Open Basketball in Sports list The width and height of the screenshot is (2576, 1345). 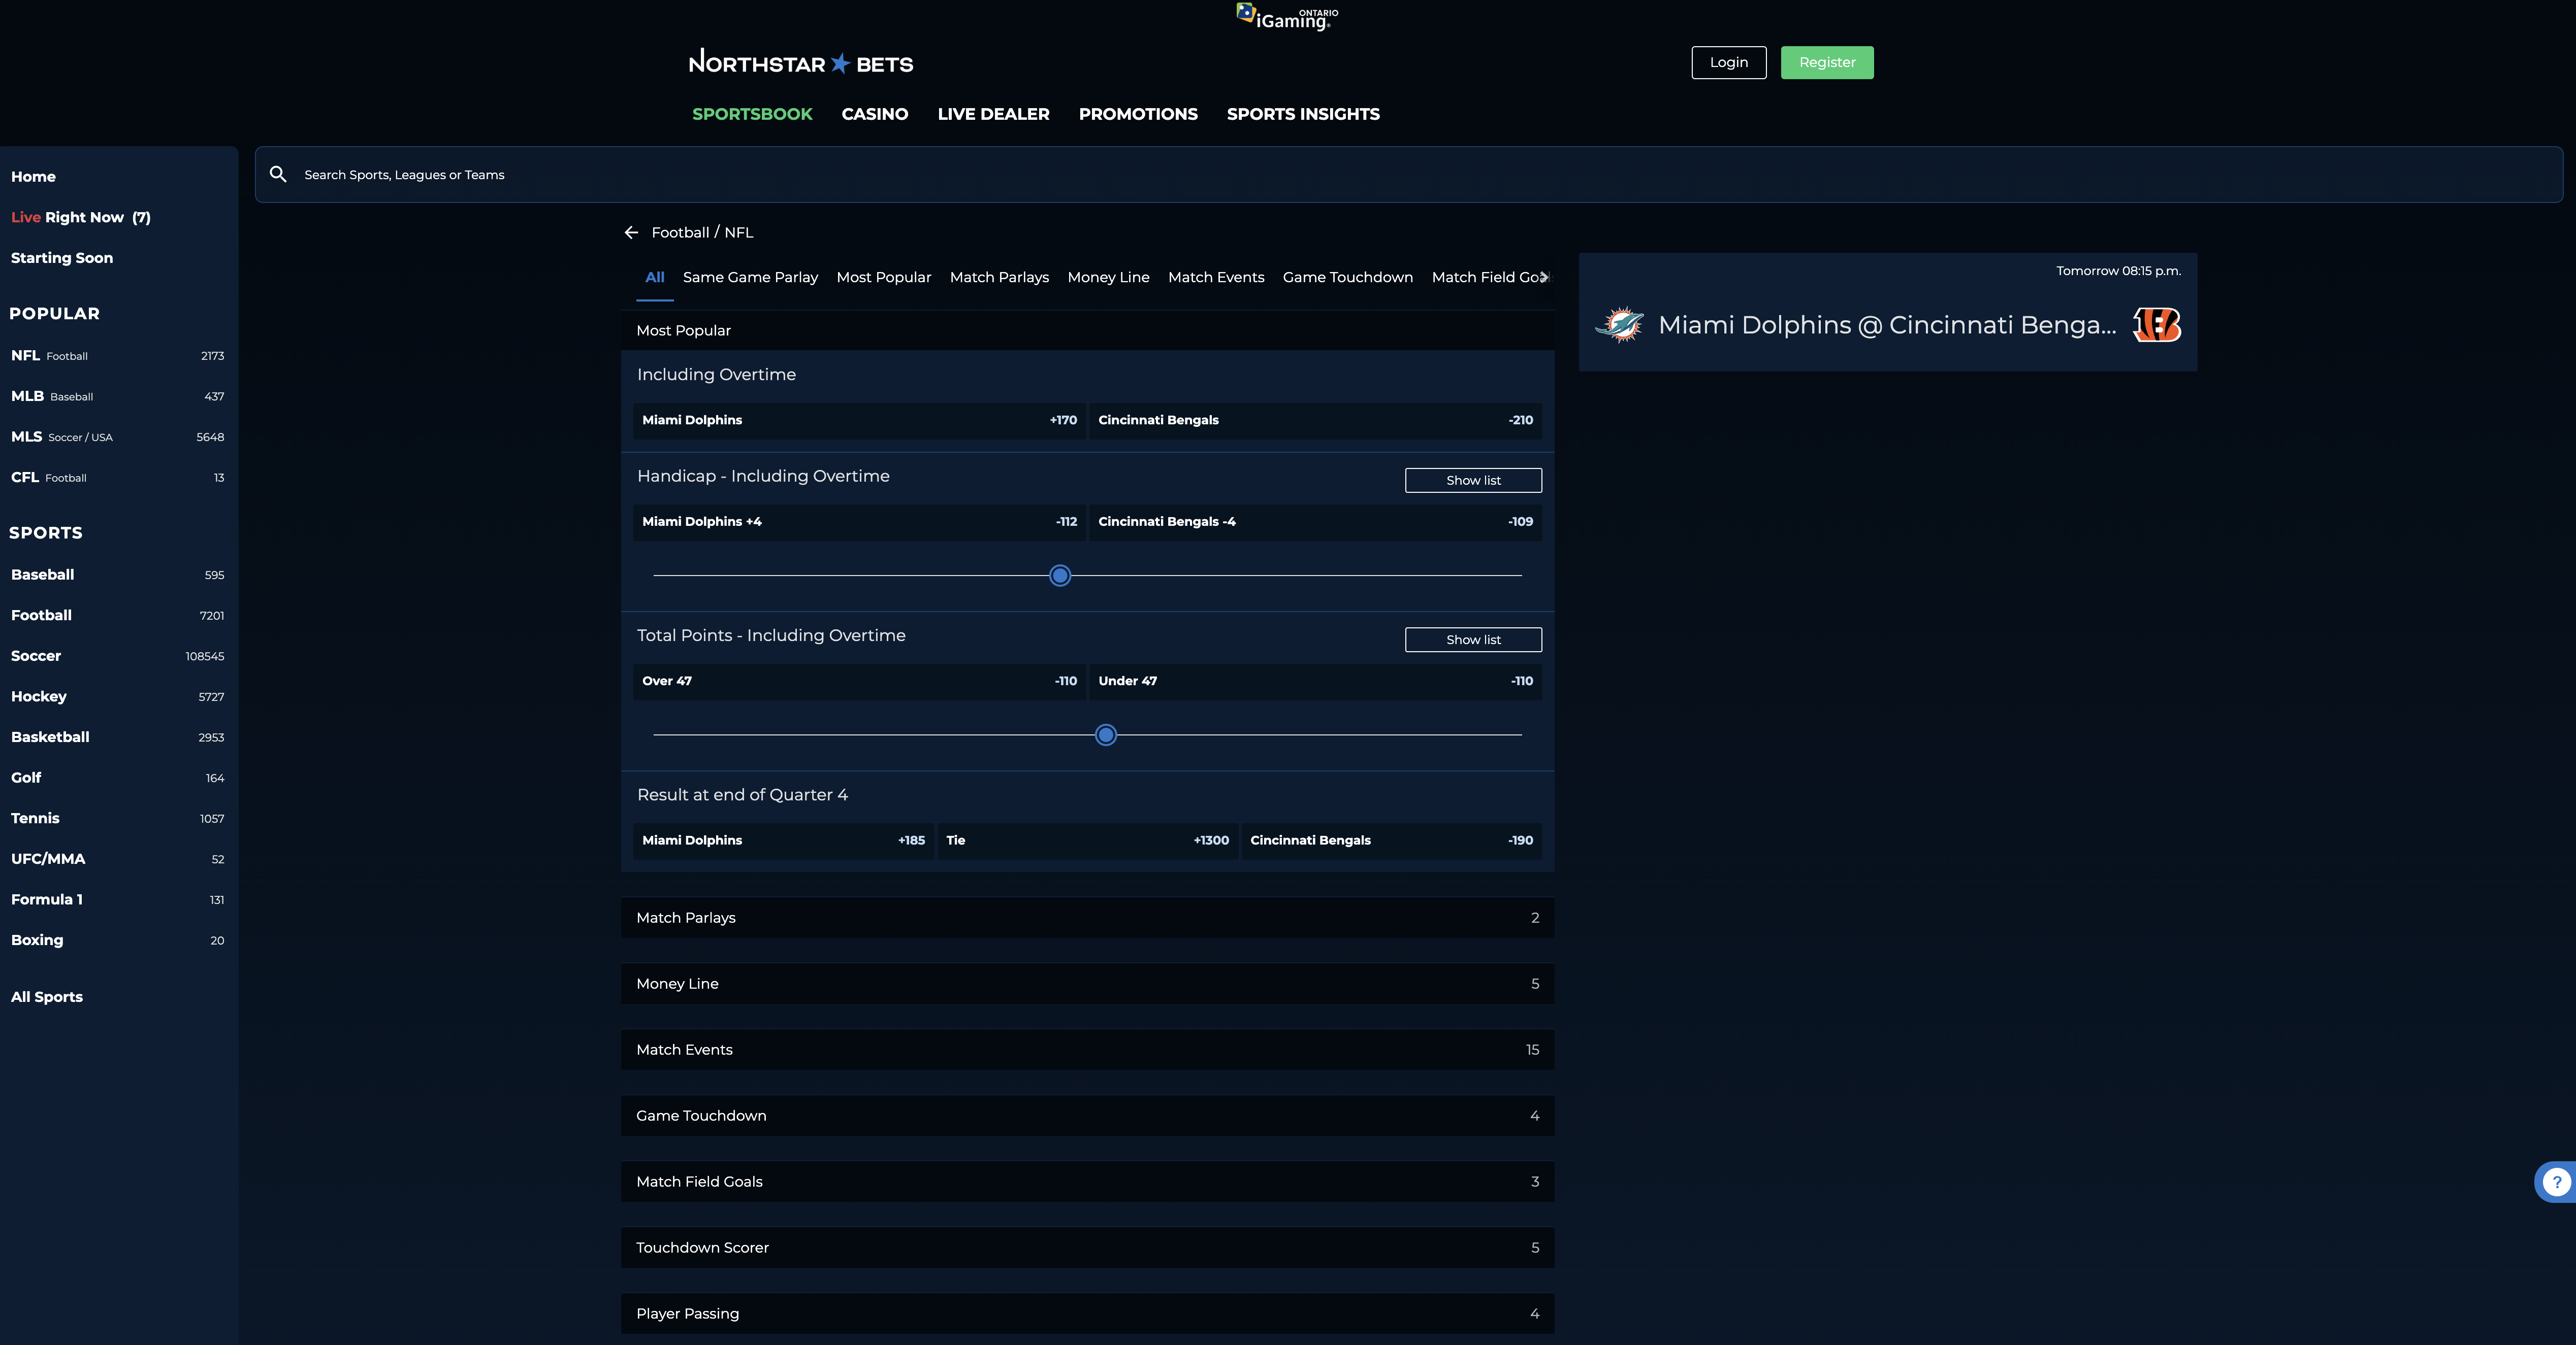[x=118, y=737]
